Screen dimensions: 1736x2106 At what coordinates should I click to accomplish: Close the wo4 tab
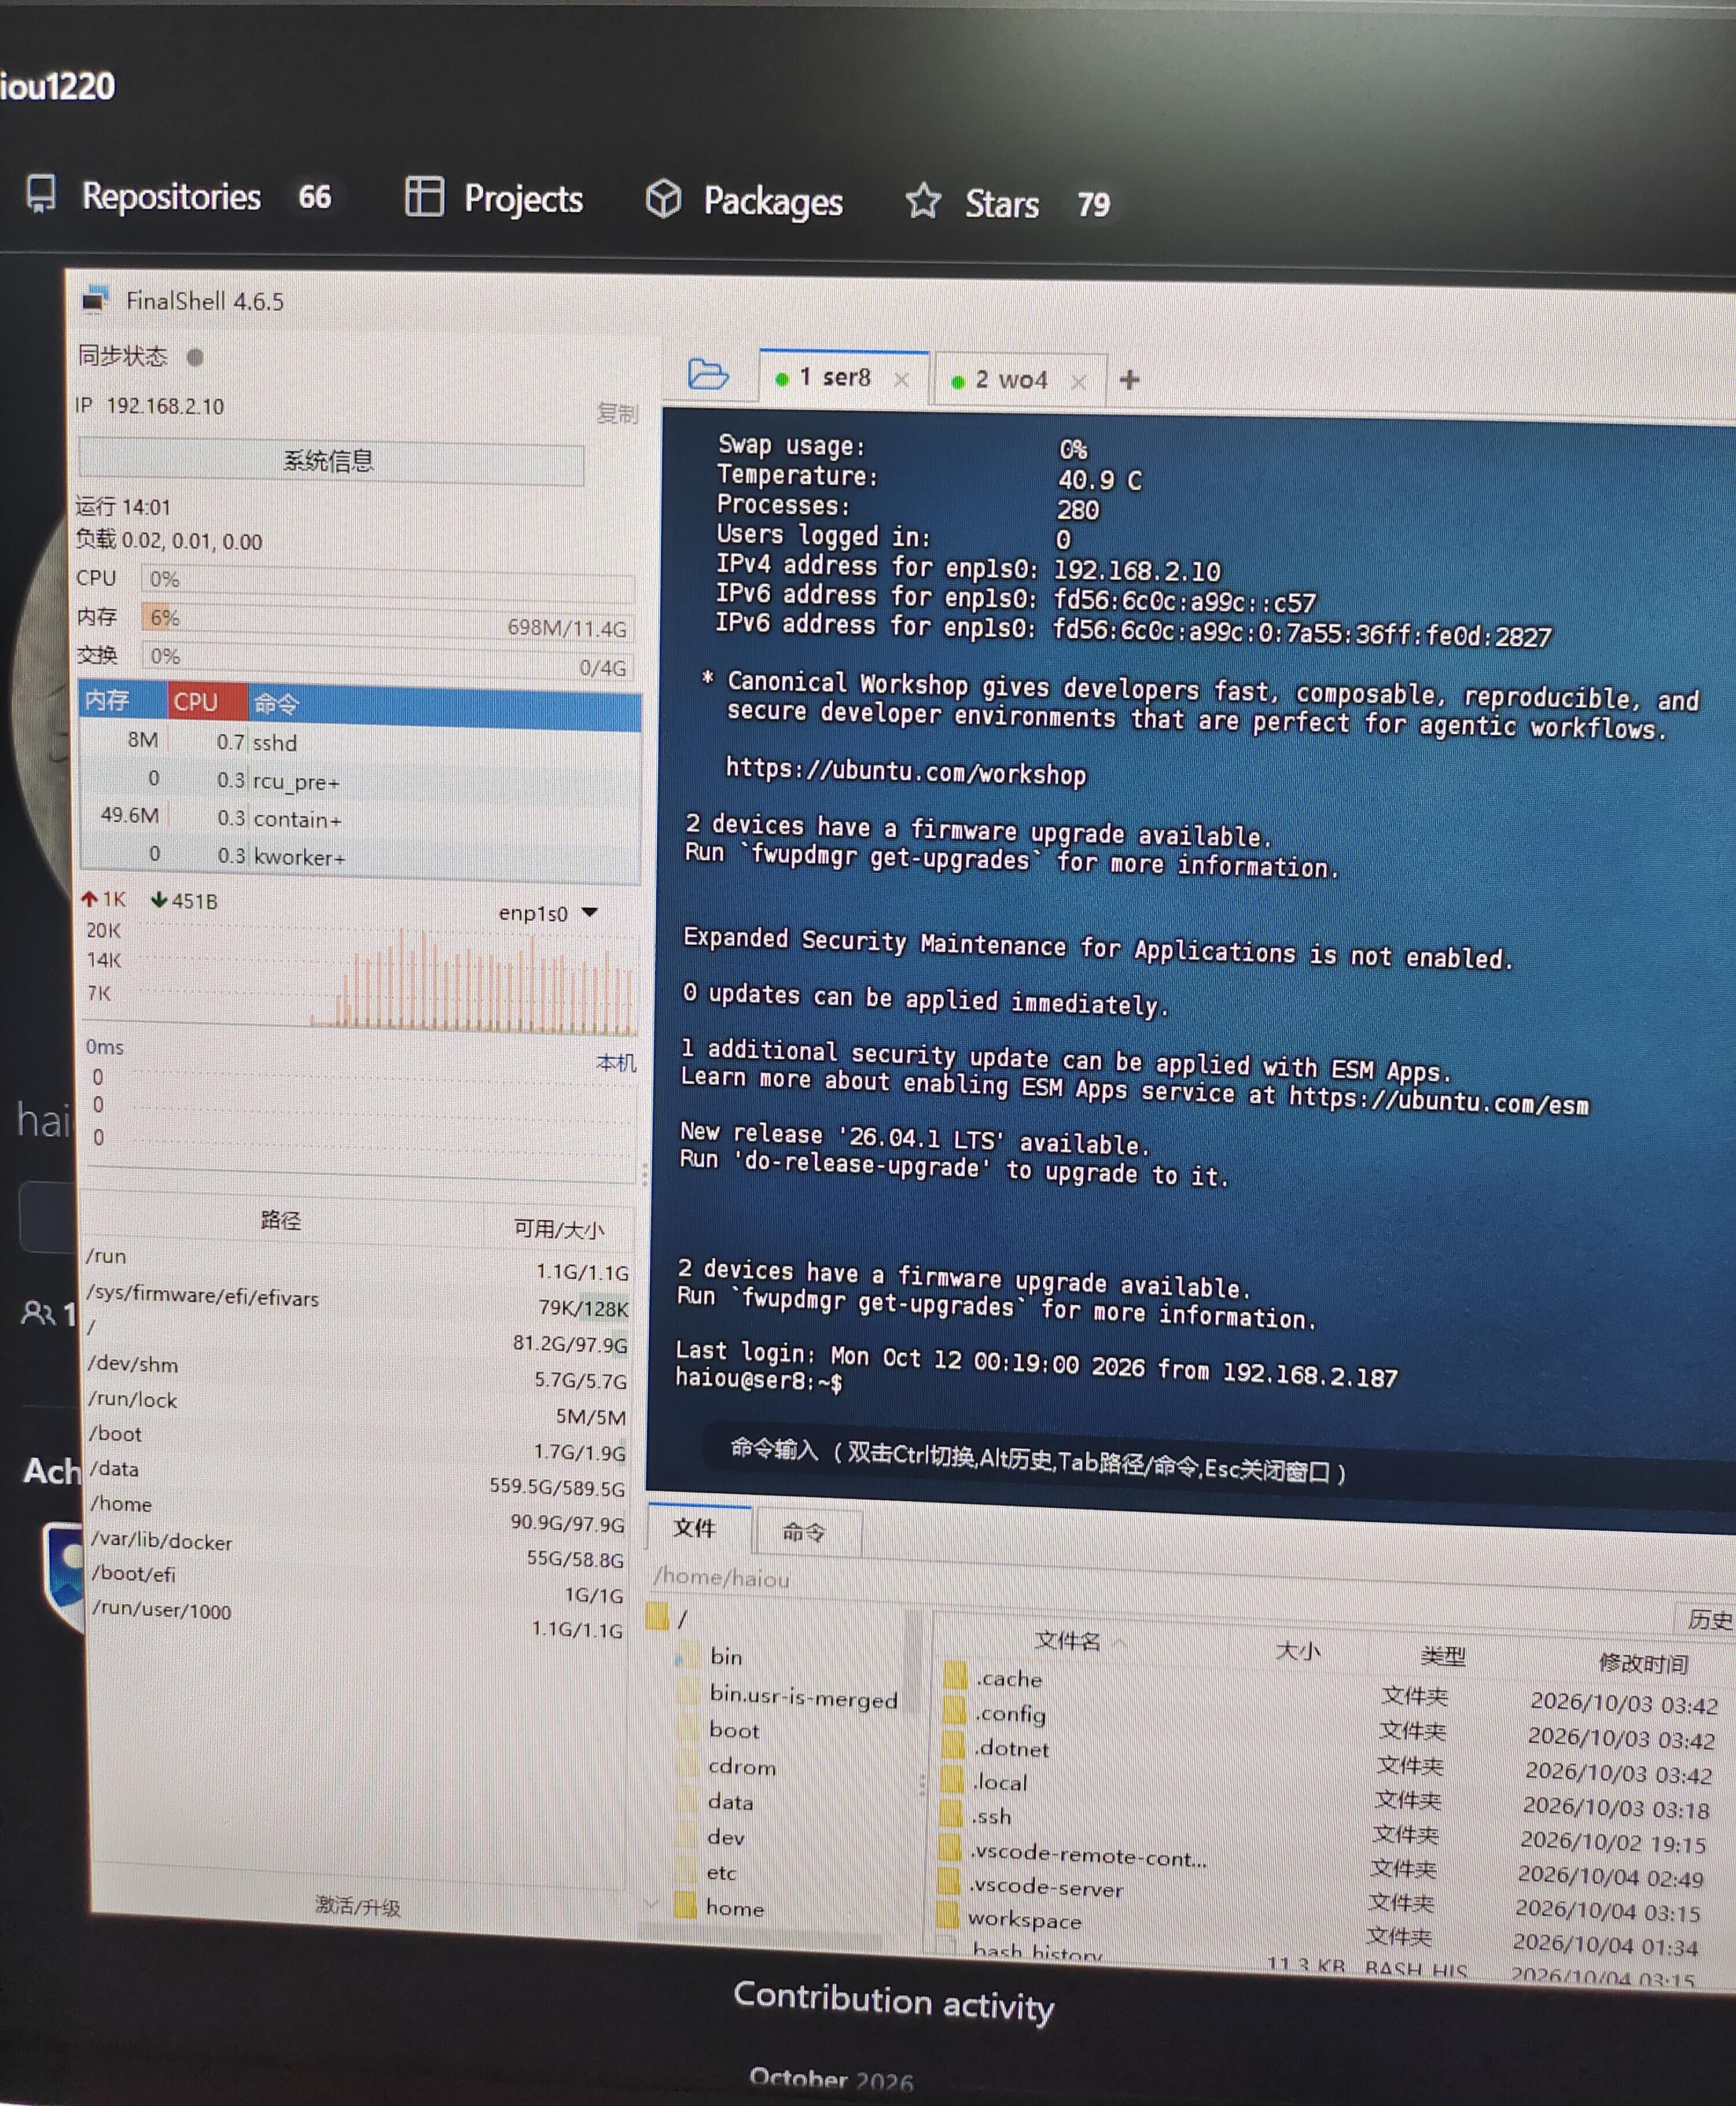(x=1078, y=382)
